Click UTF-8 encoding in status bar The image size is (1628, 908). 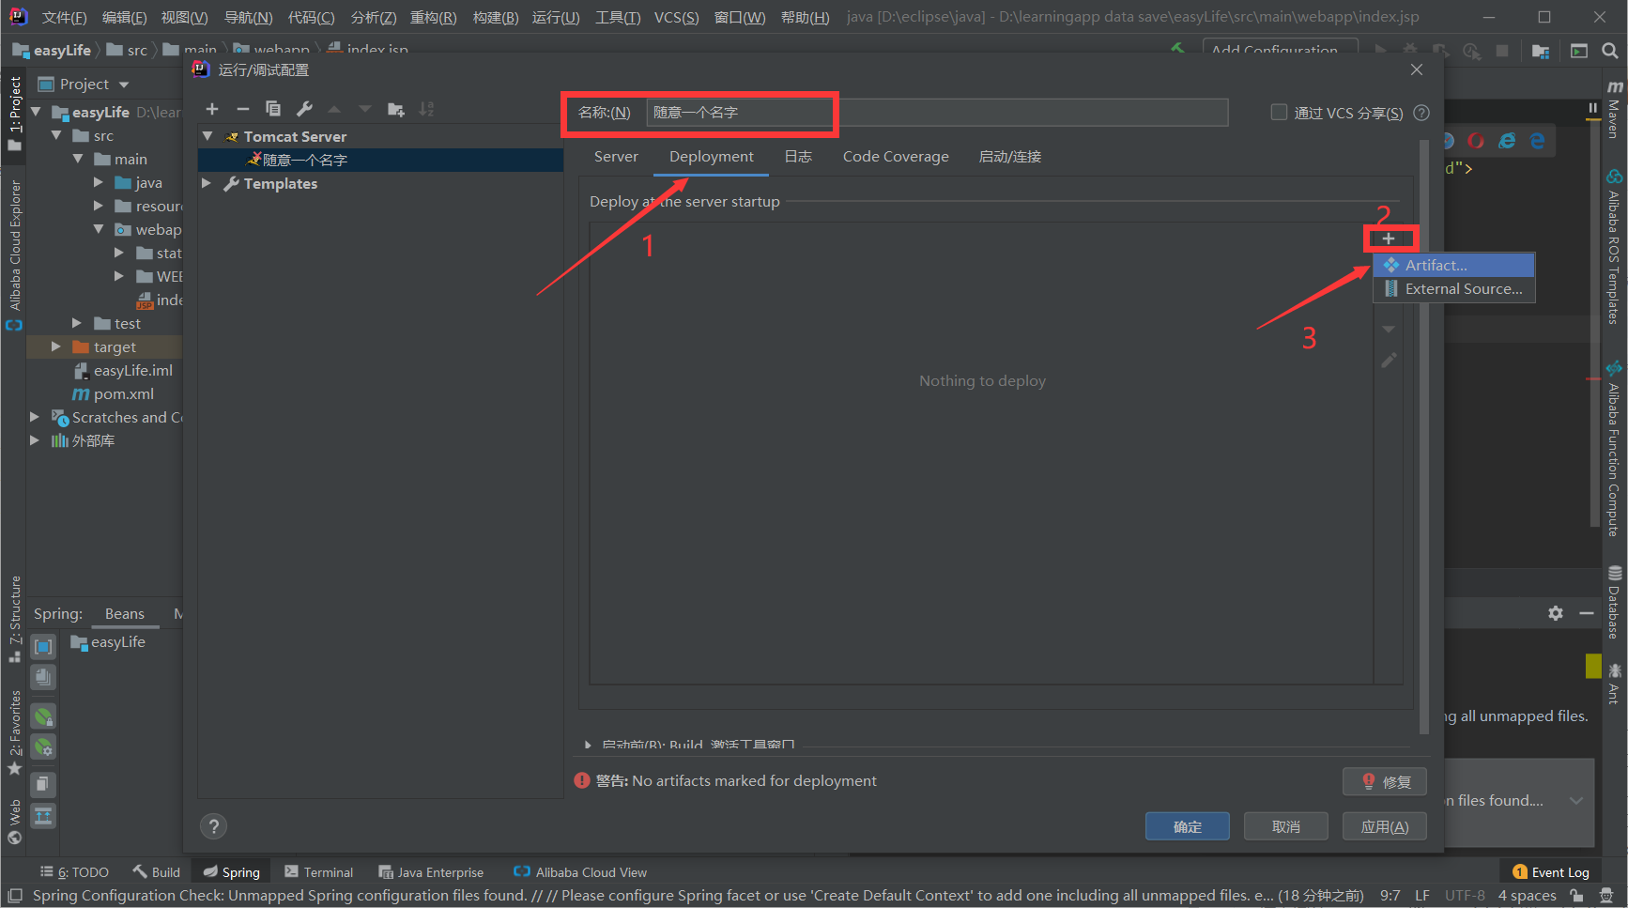pos(1465,896)
